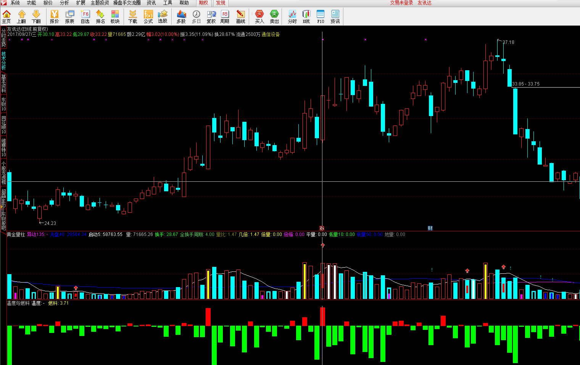Click the green 卖出 sell icon
580x365 pixels.
[274, 17]
